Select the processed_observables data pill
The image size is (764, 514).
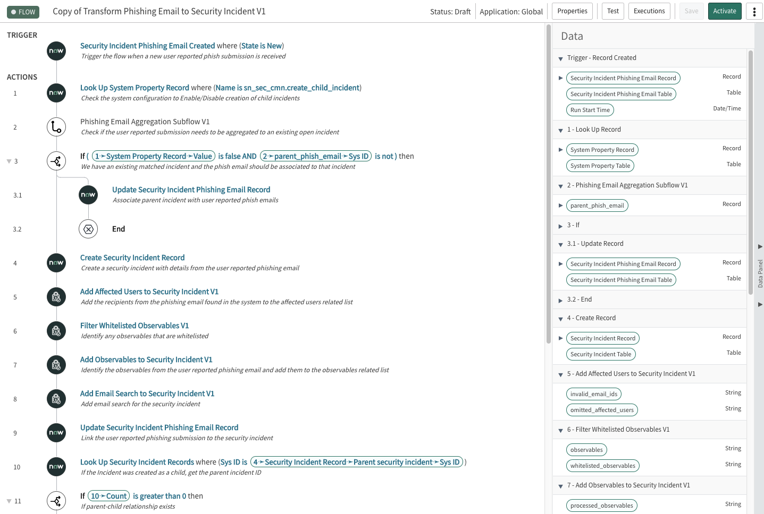tap(602, 506)
